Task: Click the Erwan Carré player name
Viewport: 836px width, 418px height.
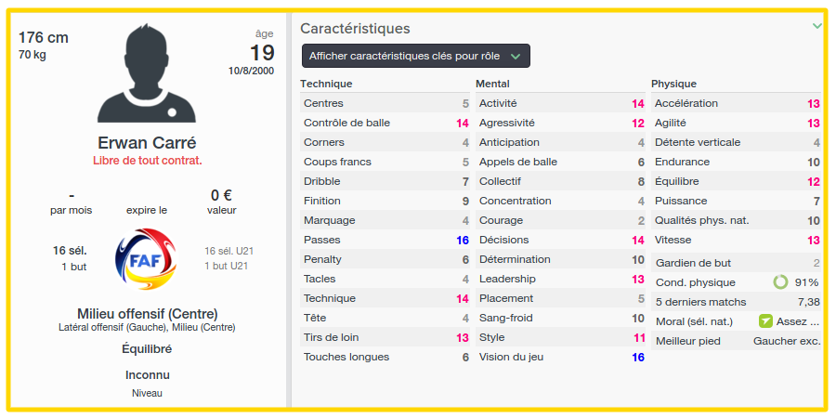Action: coord(147,143)
